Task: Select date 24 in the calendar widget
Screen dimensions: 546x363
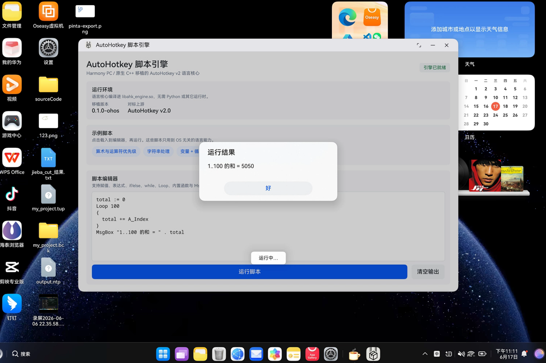Action: point(495,115)
